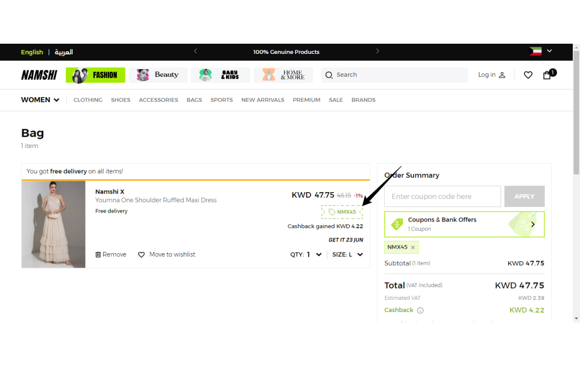The width and height of the screenshot is (580, 366).
Task: Click Remove link for the dress
Action: 114,255
